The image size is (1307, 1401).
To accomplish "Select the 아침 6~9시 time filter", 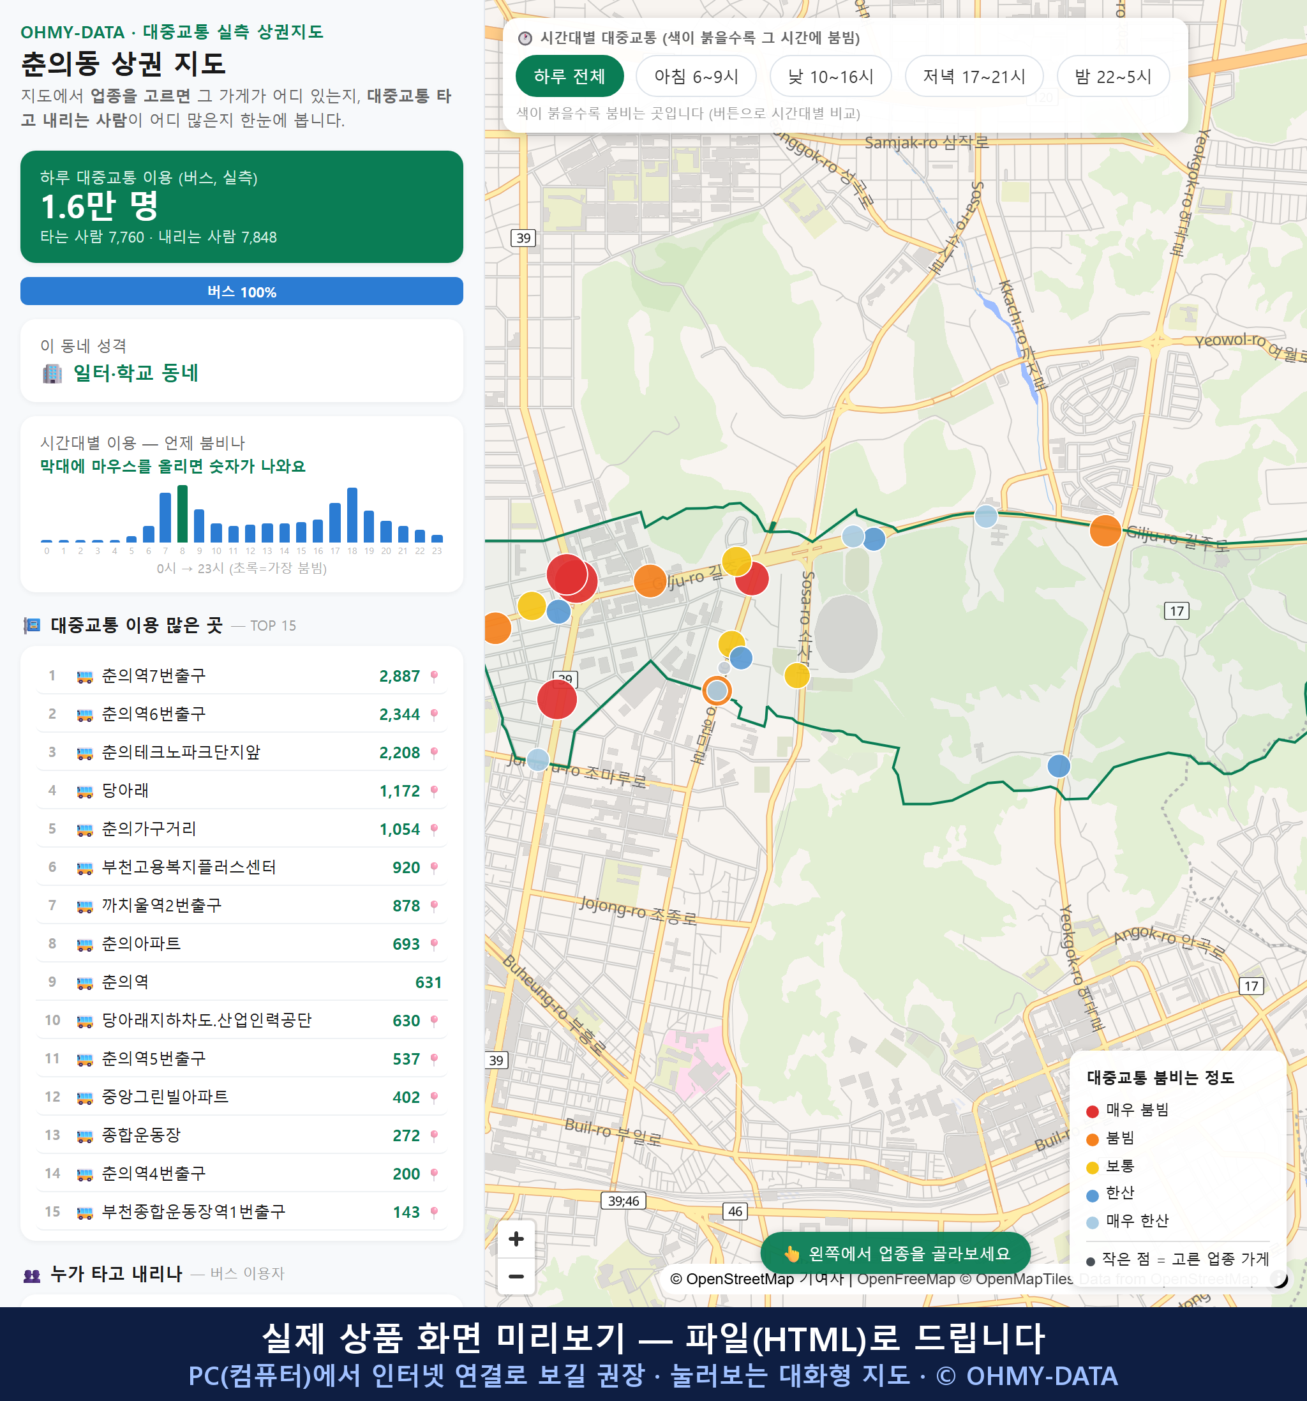I will [x=696, y=76].
